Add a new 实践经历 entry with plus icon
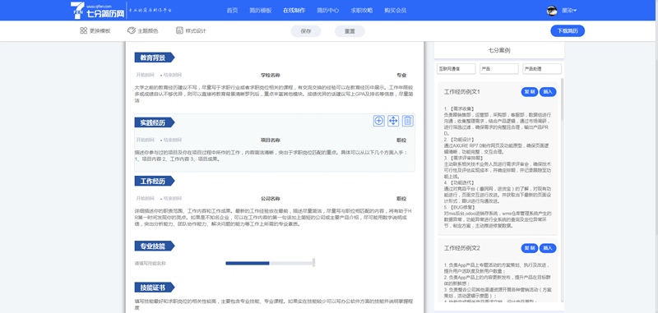This screenshot has height=313, width=658. (379, 121)
